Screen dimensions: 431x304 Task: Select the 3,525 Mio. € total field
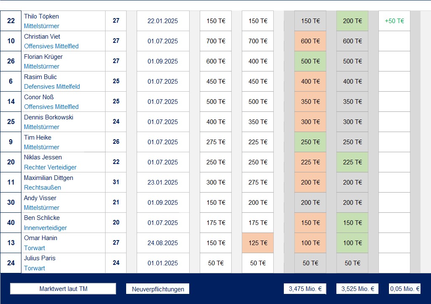[x=357, y=289]
